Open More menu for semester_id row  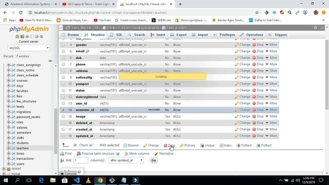click(271, 110)
